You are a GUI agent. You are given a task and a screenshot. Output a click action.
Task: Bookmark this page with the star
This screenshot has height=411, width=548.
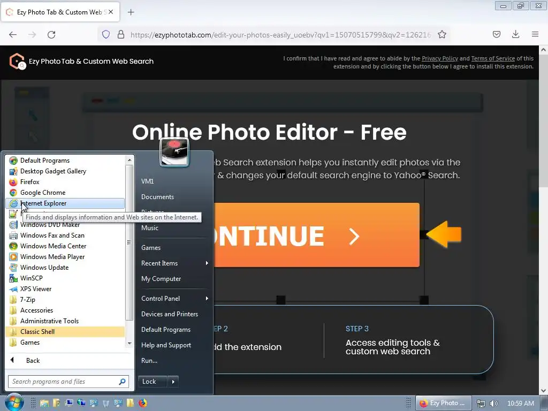(442, 35)
